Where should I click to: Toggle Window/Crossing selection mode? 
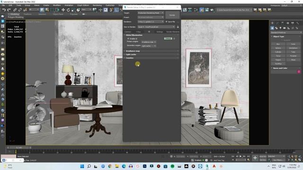[x=57, y=10]
